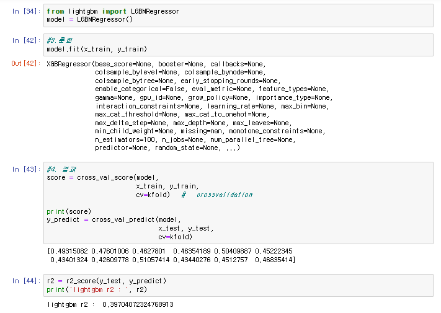Viewport: 441px width, 313px height.
Task: Click the '# crossvalidation' comment
Action: (217, 195)
